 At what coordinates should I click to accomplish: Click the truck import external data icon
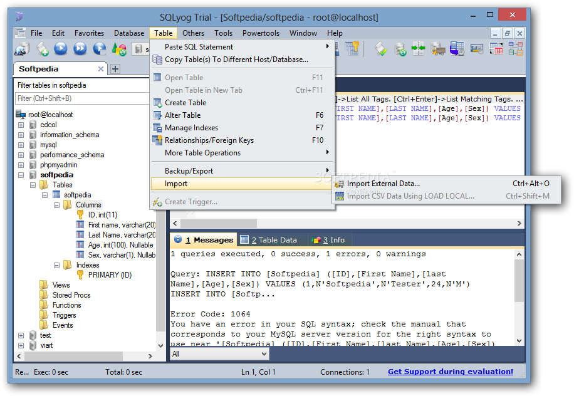(x=437, y=49)
